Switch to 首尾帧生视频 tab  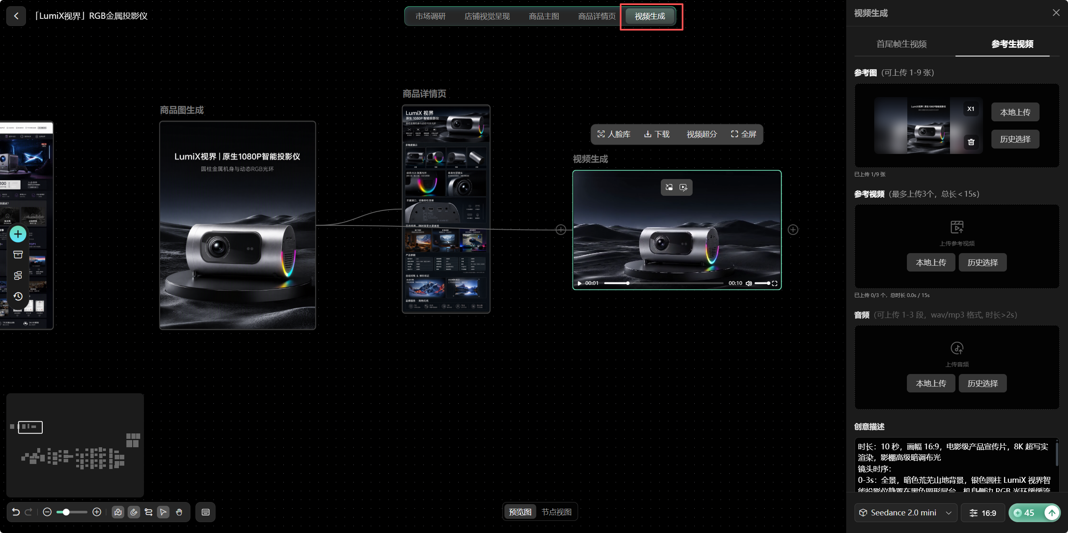click(901, 44)
